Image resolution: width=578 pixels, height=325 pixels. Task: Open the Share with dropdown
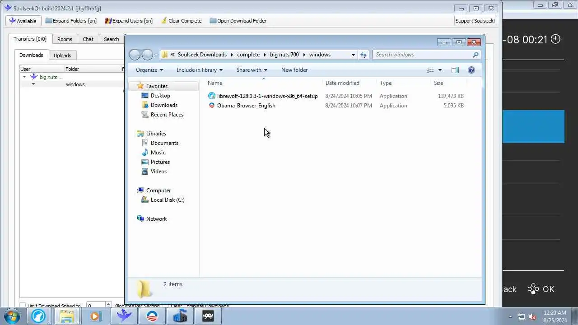tap(252, 70)
